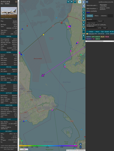Click the horizontal scrollbar under aircraft table

click(x=100, y=41)
